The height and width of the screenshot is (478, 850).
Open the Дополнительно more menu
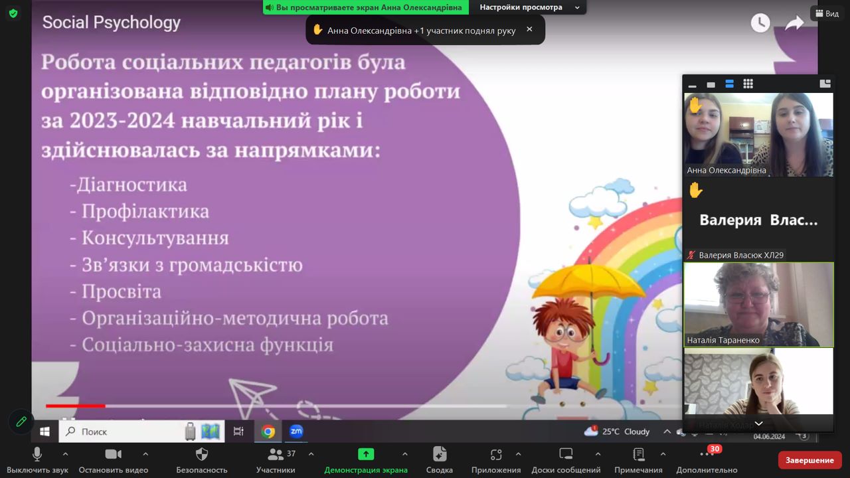pos(707,460)
